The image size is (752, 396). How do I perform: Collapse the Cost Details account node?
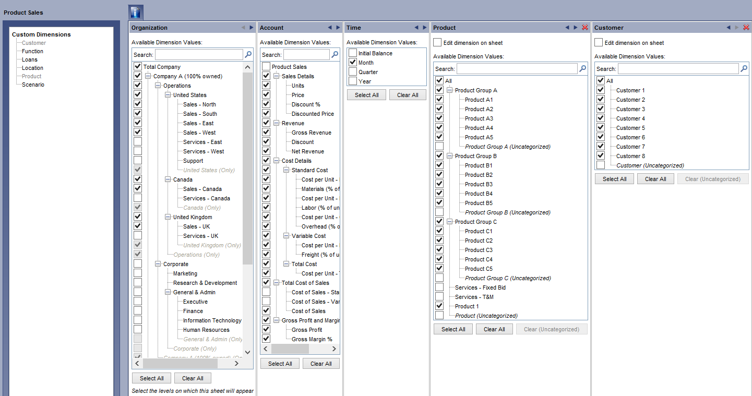pos(276,161)
